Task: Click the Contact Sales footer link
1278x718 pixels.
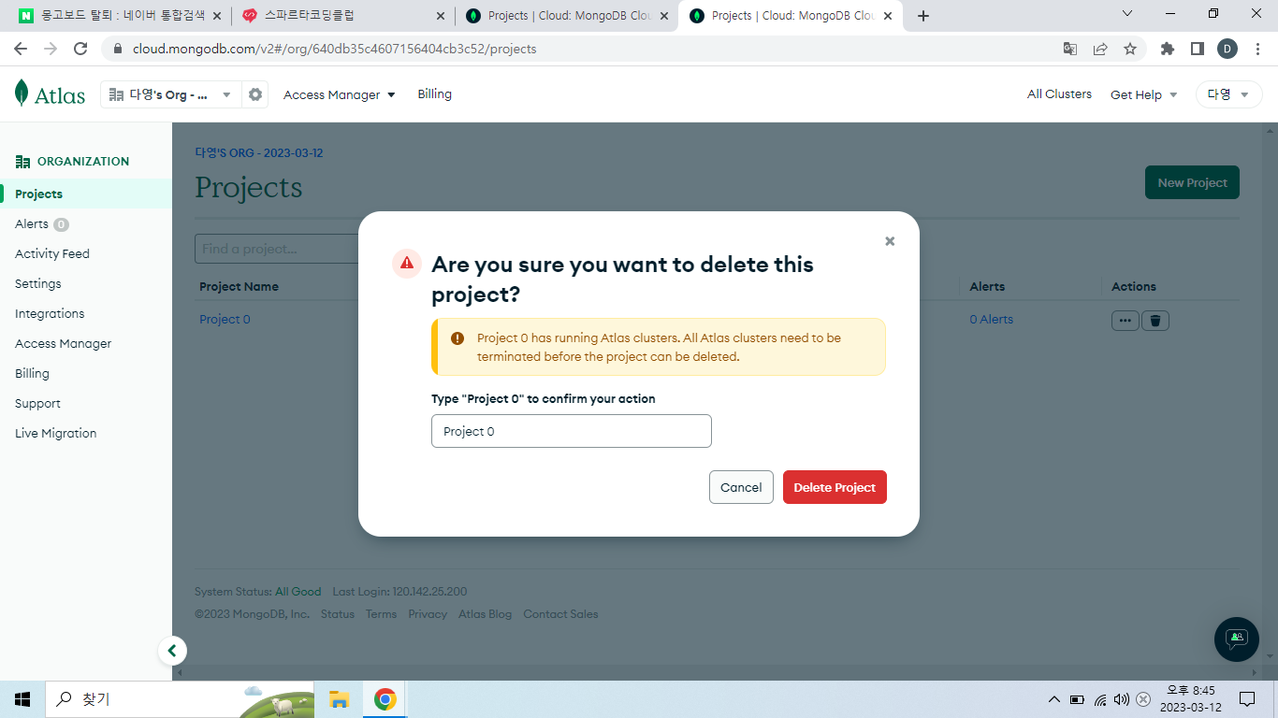Action: pyautogui.click(x=560, y=614)
